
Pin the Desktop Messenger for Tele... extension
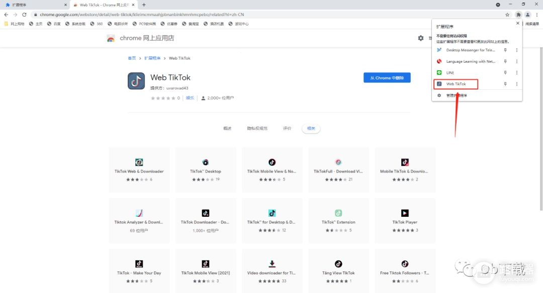click(505, 50)
